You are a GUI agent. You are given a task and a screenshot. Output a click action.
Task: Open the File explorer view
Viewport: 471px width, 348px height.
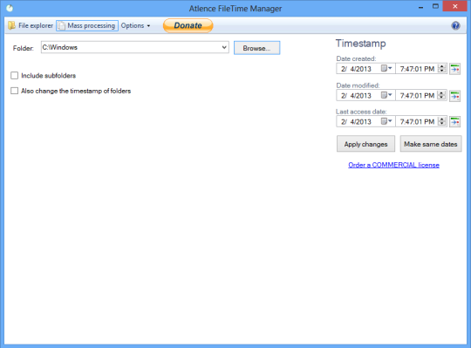click(x=31, y=25)
